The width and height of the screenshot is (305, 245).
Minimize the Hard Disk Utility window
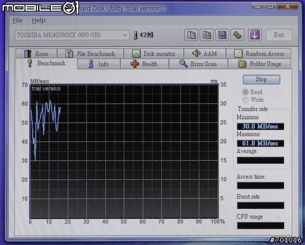(x=258, y=6)
